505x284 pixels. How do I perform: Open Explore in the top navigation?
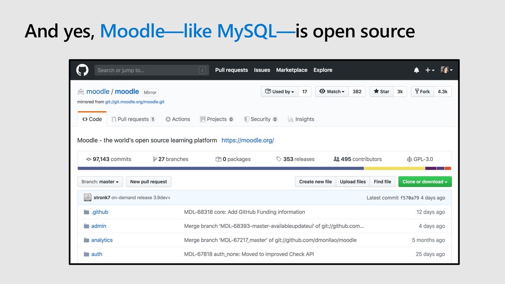(x=323, y=70)
